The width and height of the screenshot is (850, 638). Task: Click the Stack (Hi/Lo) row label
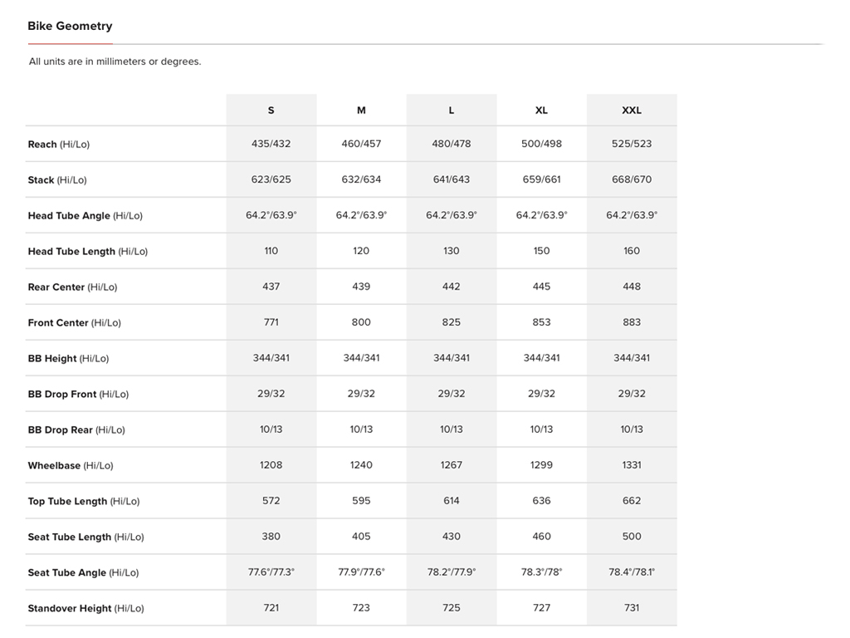coord(57,180)
